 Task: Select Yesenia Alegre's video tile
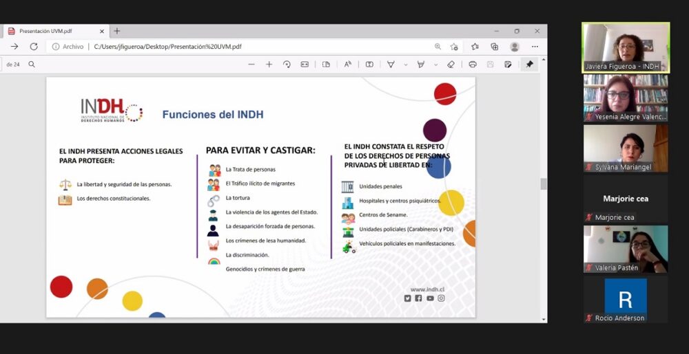[x=626, y=98]
